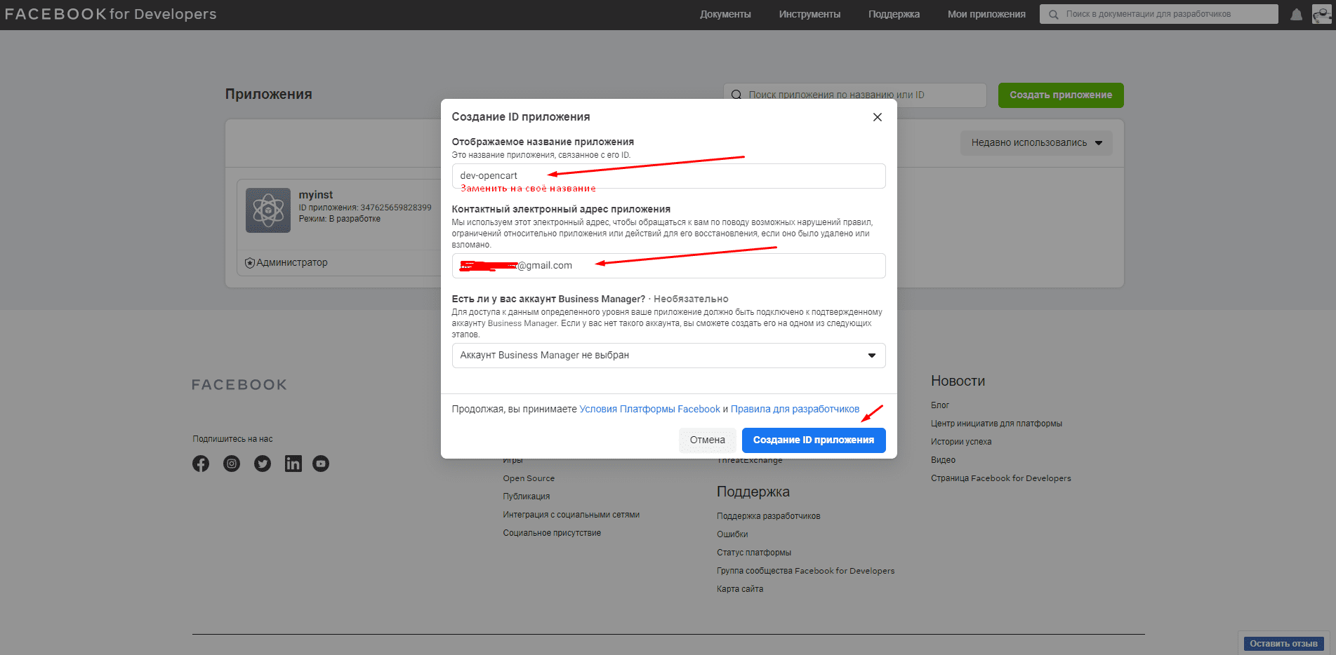Open 'Истории успеха' footer link
Screen dimensions: 1336x655
pyautogui.click(x=961, y=442)
